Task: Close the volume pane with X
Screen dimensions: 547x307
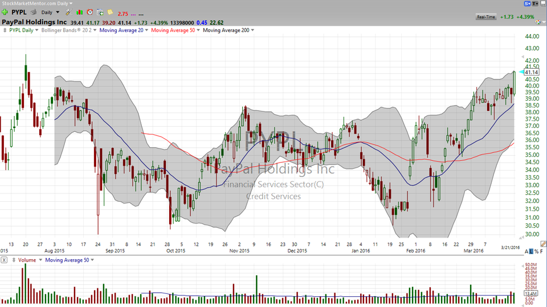Action: click(x=4, y=260)
